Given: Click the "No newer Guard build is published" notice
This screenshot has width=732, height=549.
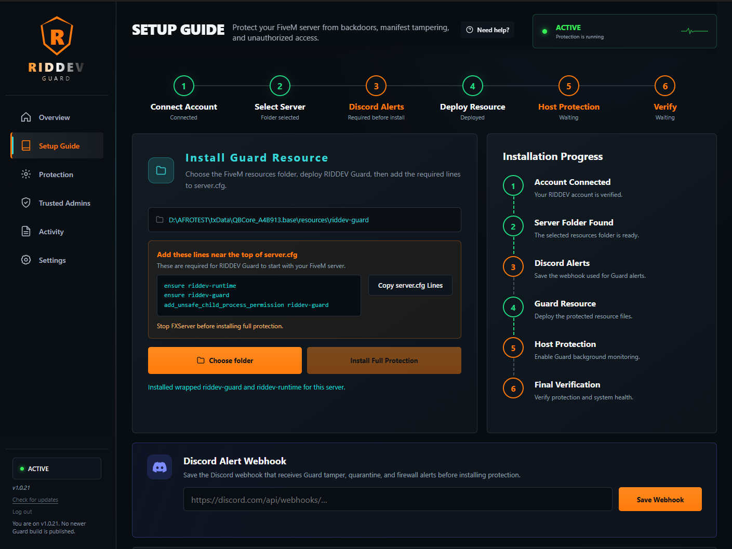Looking at the screenshot, I should (49, 527).
